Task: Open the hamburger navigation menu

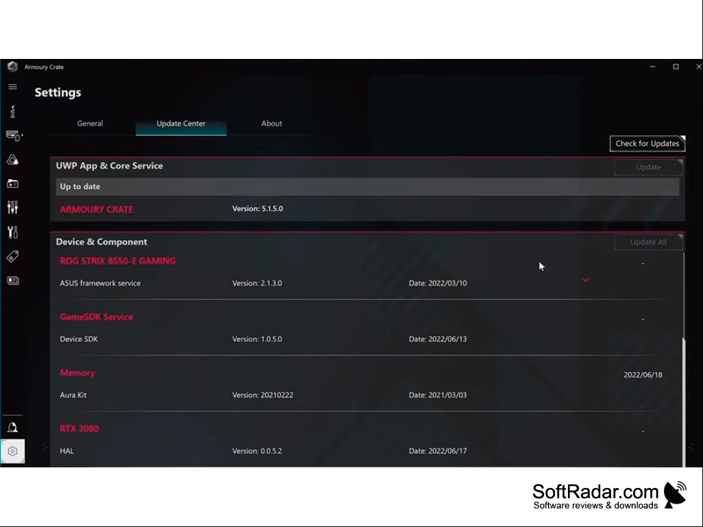Action: [12, 86]
